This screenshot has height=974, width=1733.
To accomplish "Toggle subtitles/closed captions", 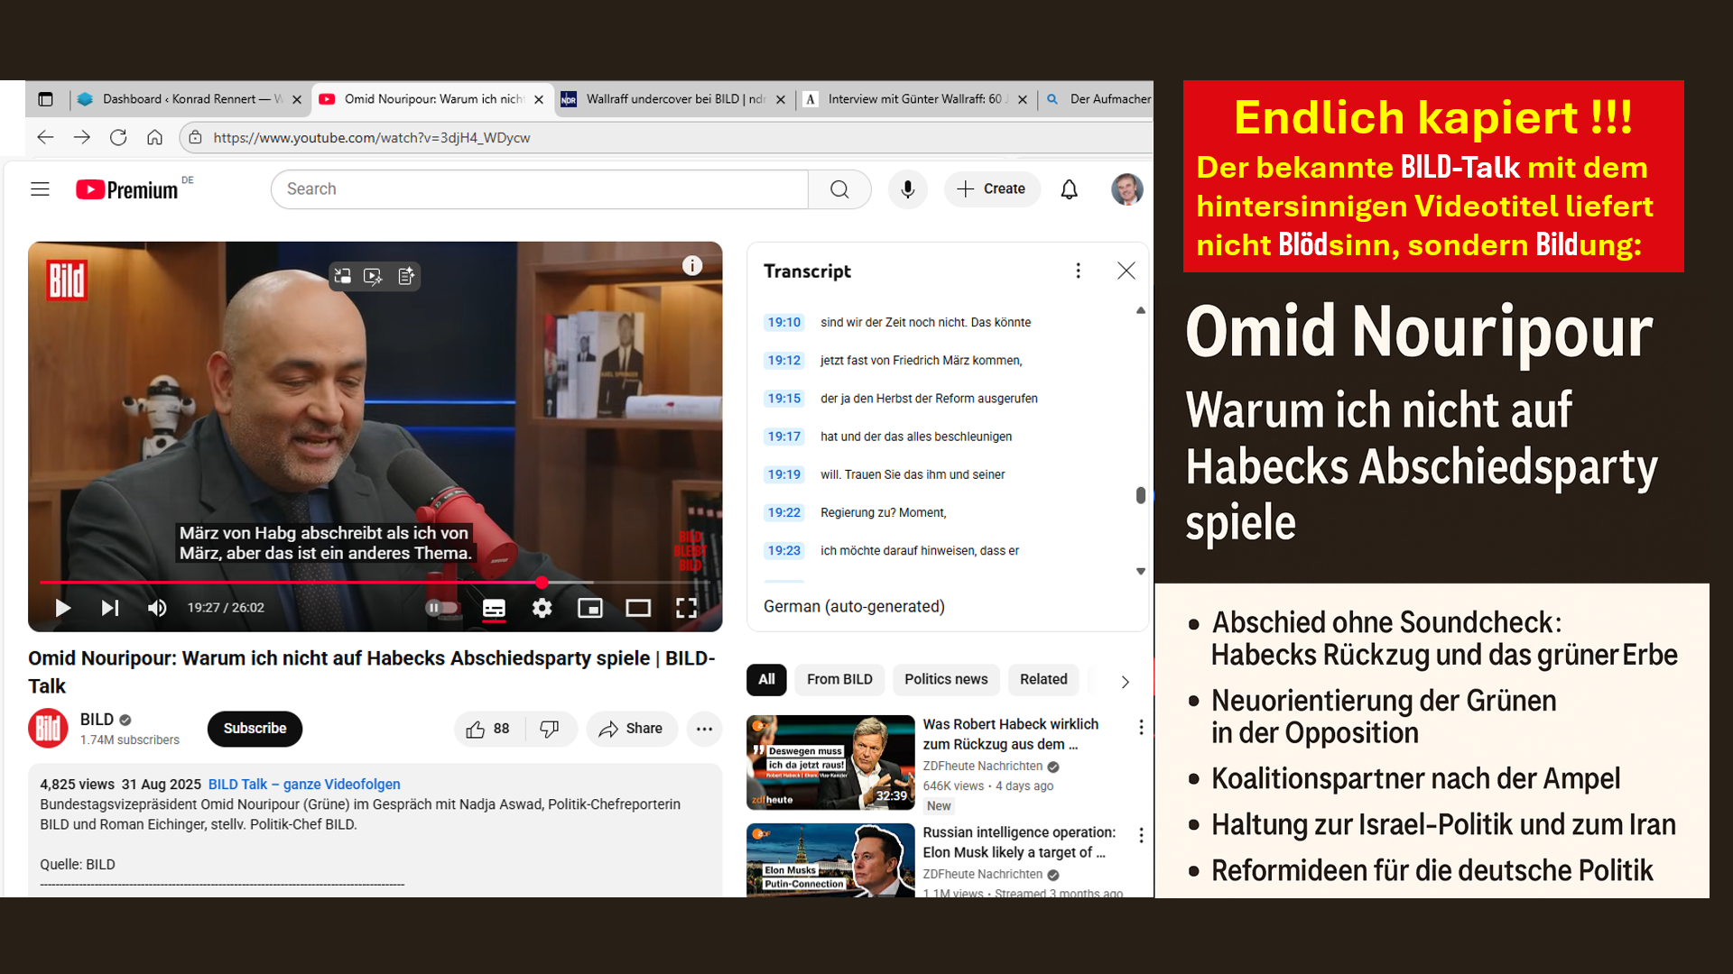I will pos(494,608).
